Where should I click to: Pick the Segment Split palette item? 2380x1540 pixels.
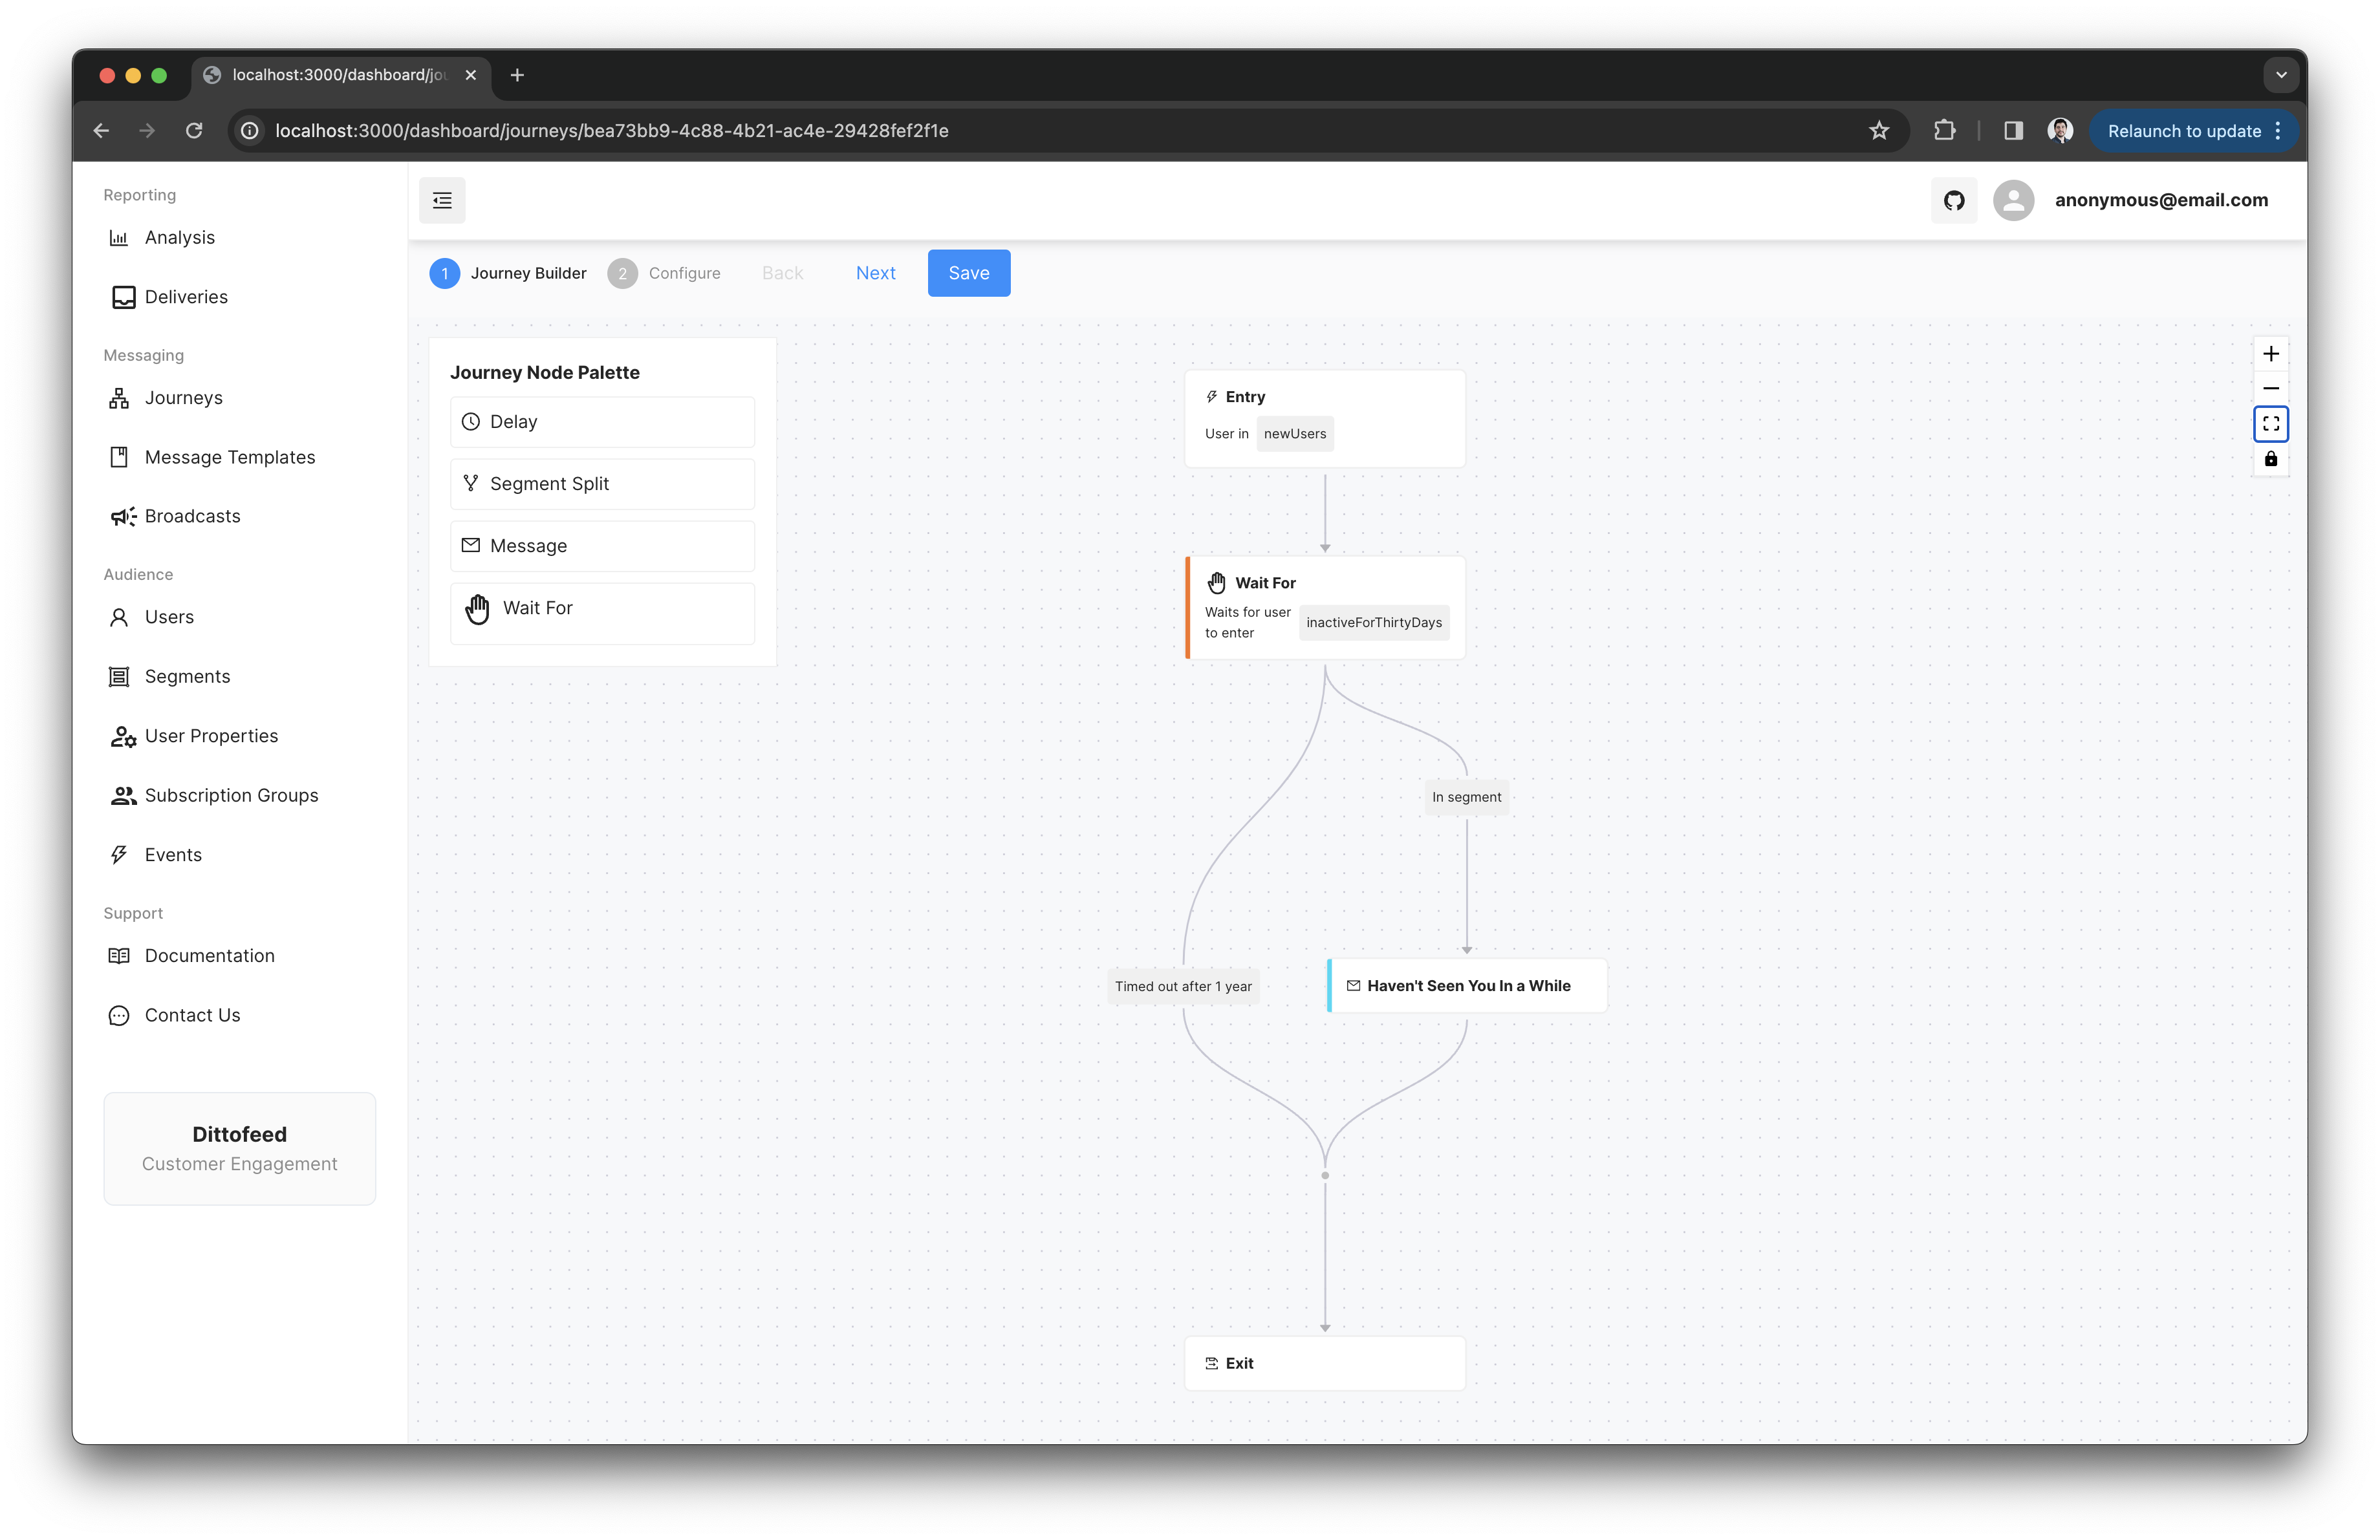(x=602, y=484)
